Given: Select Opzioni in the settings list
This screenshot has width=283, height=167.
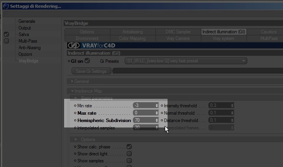Looking at the screenshot, I should click(x=25, y=54).
